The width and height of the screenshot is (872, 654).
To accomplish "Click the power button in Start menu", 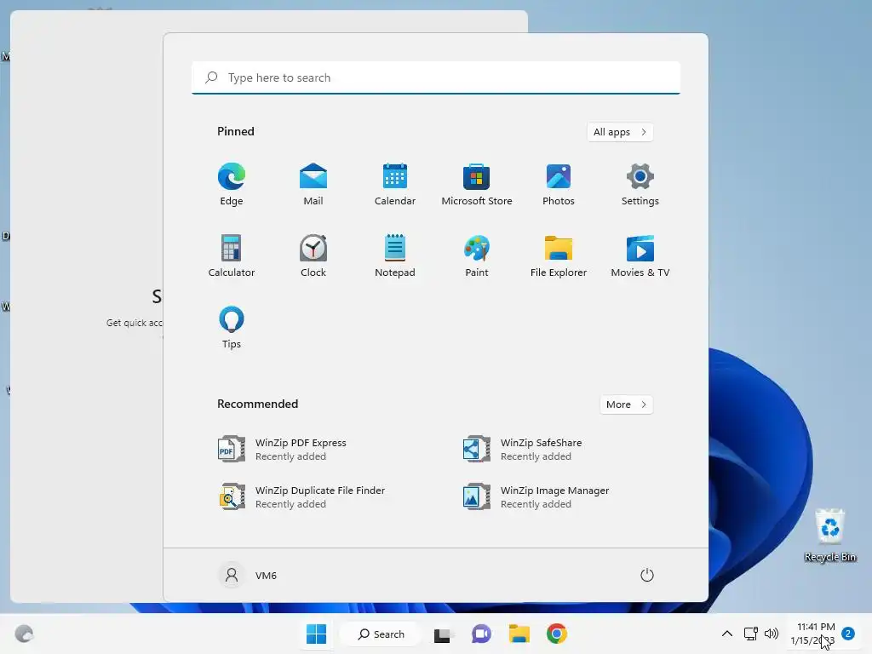I will (647, 575).
